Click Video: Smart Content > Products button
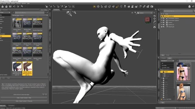This screenshot has height=109, width=195. (24, 101)
